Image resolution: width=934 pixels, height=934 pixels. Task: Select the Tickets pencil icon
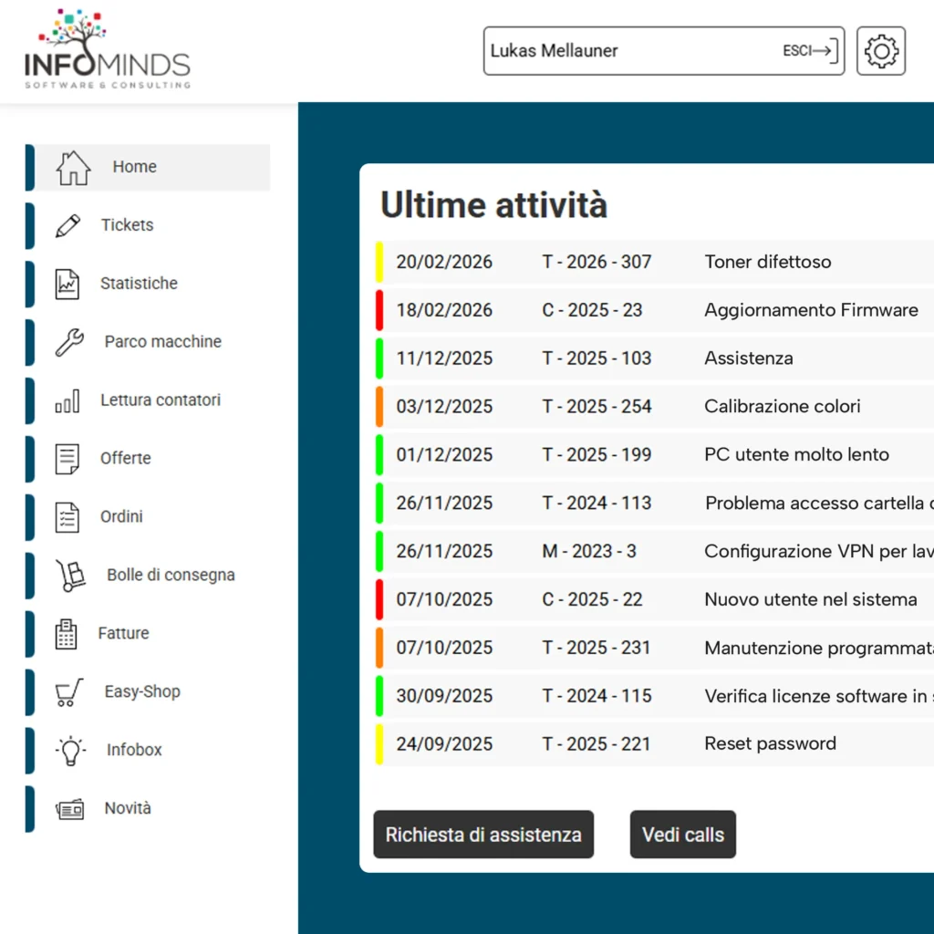[x=67, y=225]
